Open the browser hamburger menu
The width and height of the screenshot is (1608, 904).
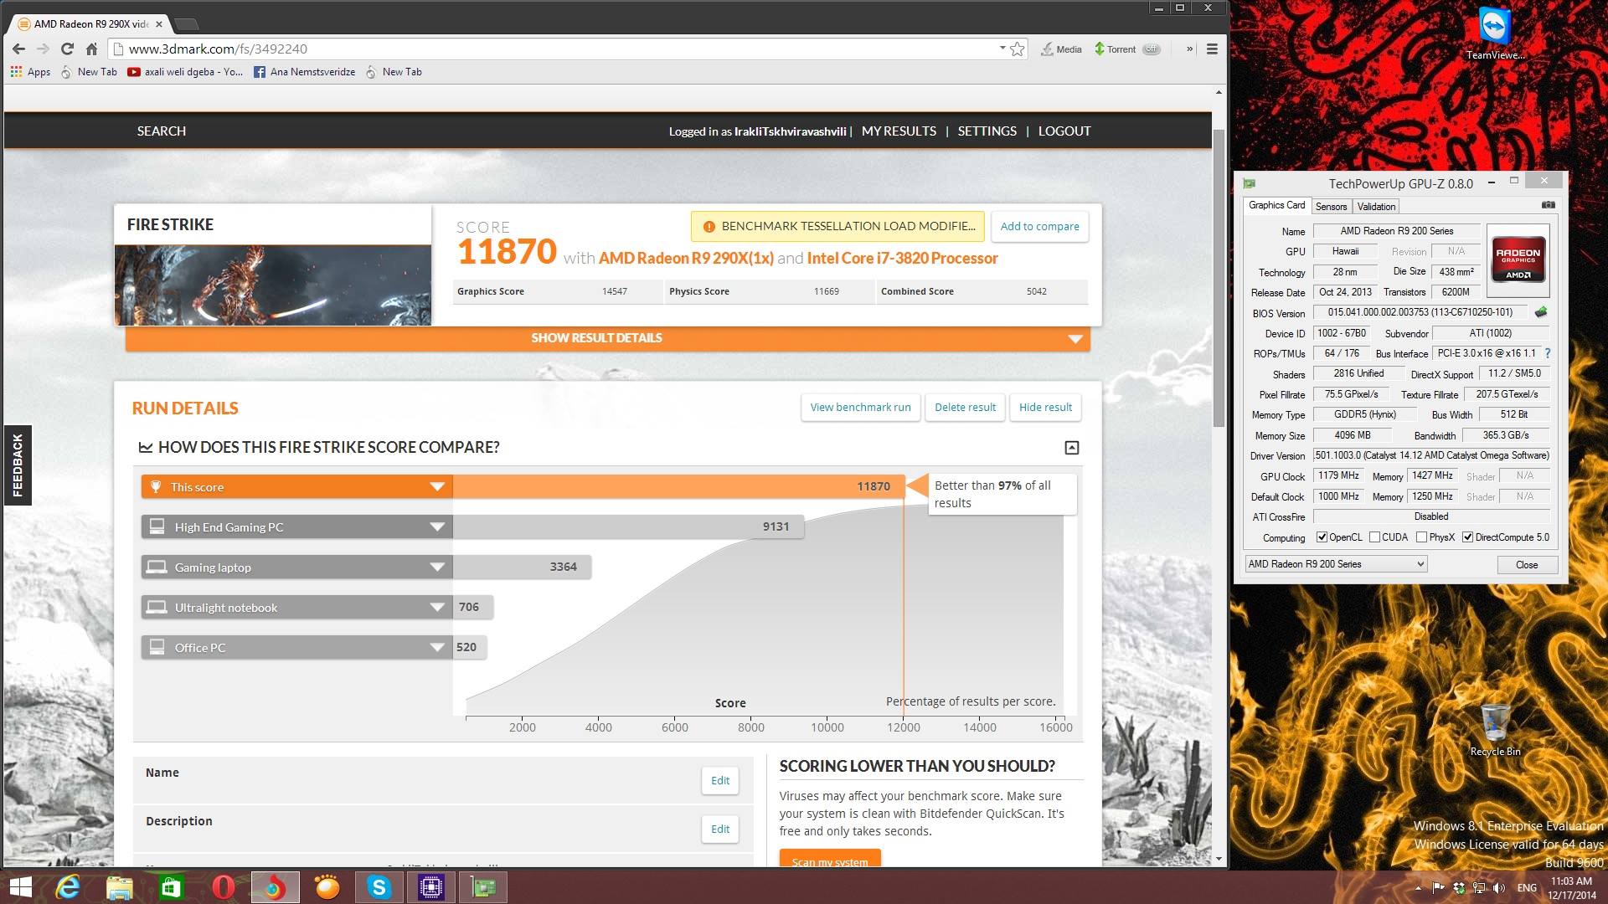tap(1211, 49)
